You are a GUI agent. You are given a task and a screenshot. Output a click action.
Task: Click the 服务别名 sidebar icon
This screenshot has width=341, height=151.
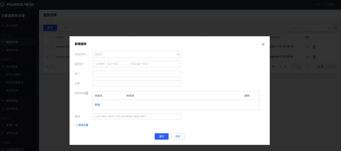[x=2, y=50]
